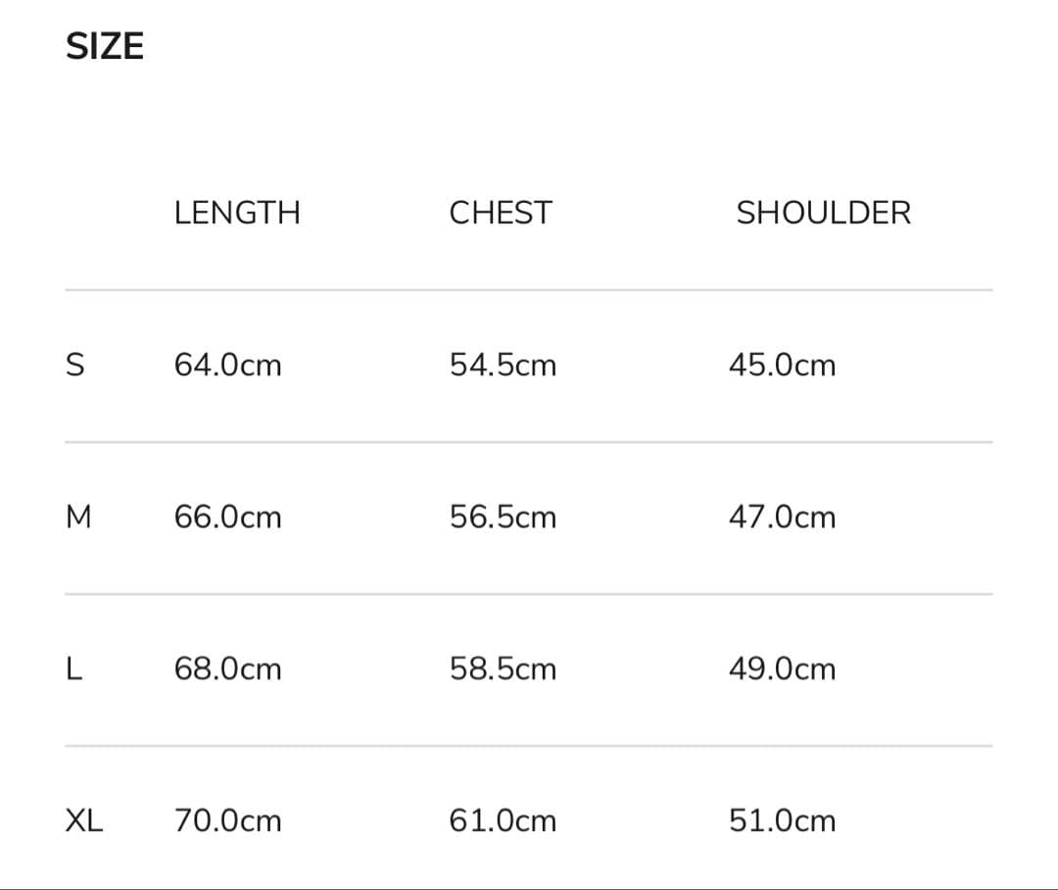The width and height of the screenshot is (1058, 890).
Task: Click the M size row label
Action: [x=78, y=518]
